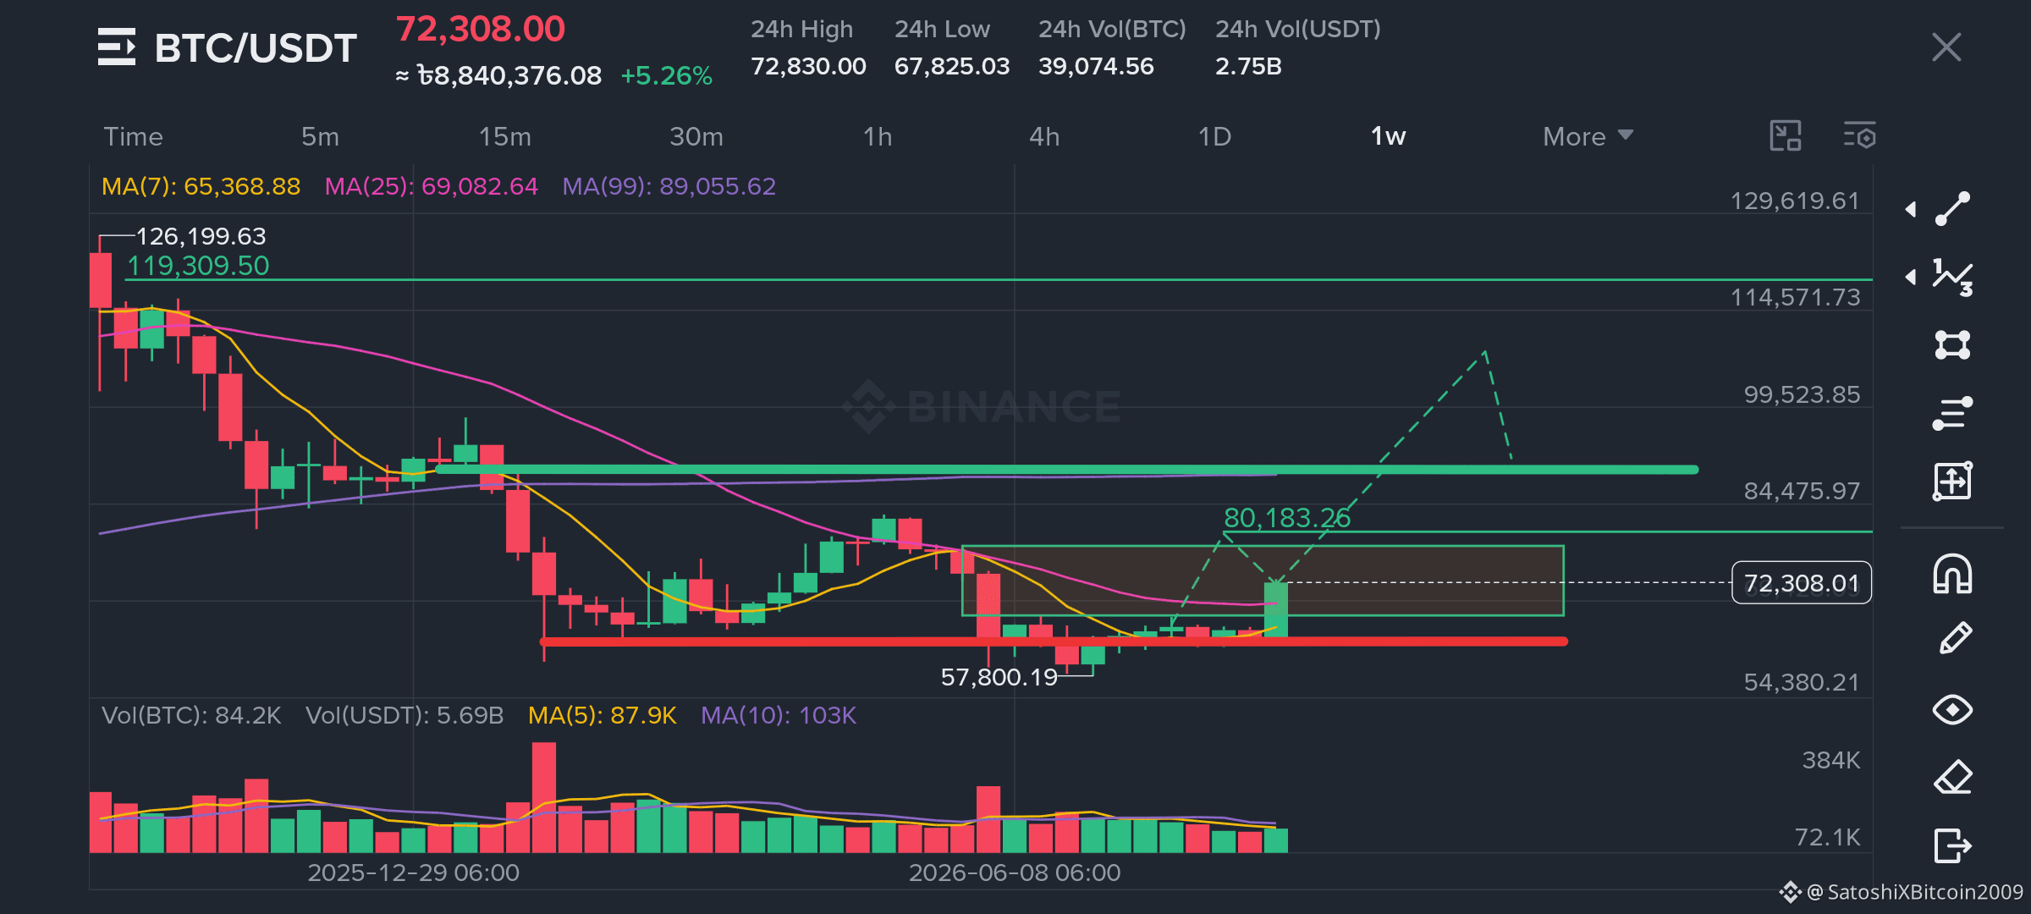Viewport: 2031px width, 914px height.
Task: Select the 1h timeframe
Action: point(878,136)
